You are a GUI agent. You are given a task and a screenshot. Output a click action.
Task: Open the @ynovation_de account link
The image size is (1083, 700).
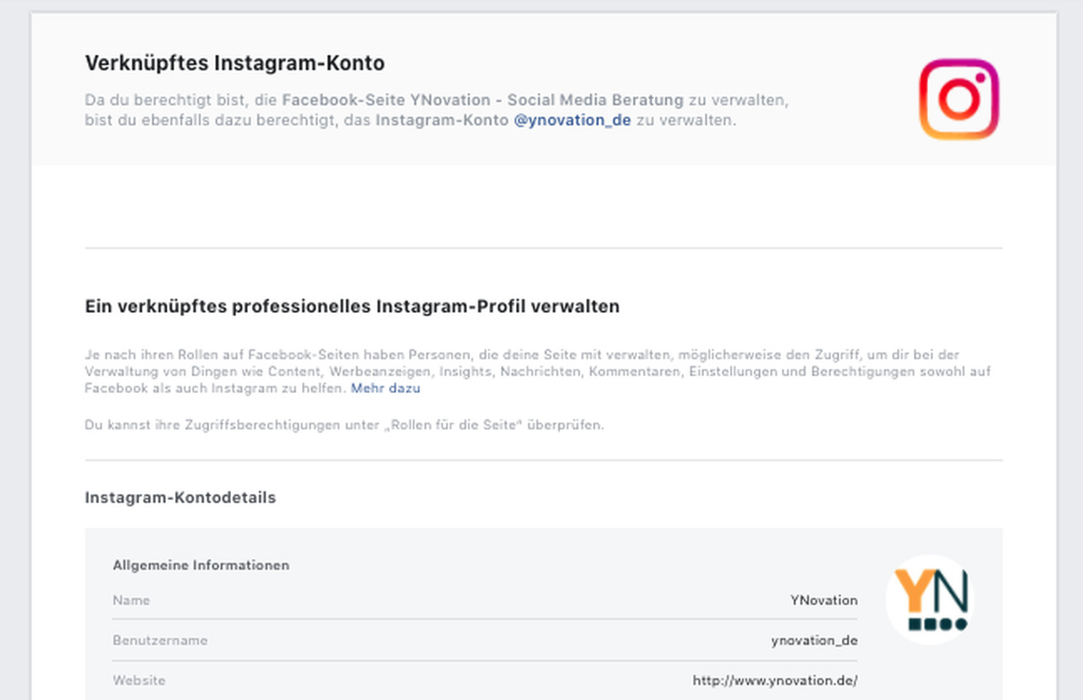572,120
